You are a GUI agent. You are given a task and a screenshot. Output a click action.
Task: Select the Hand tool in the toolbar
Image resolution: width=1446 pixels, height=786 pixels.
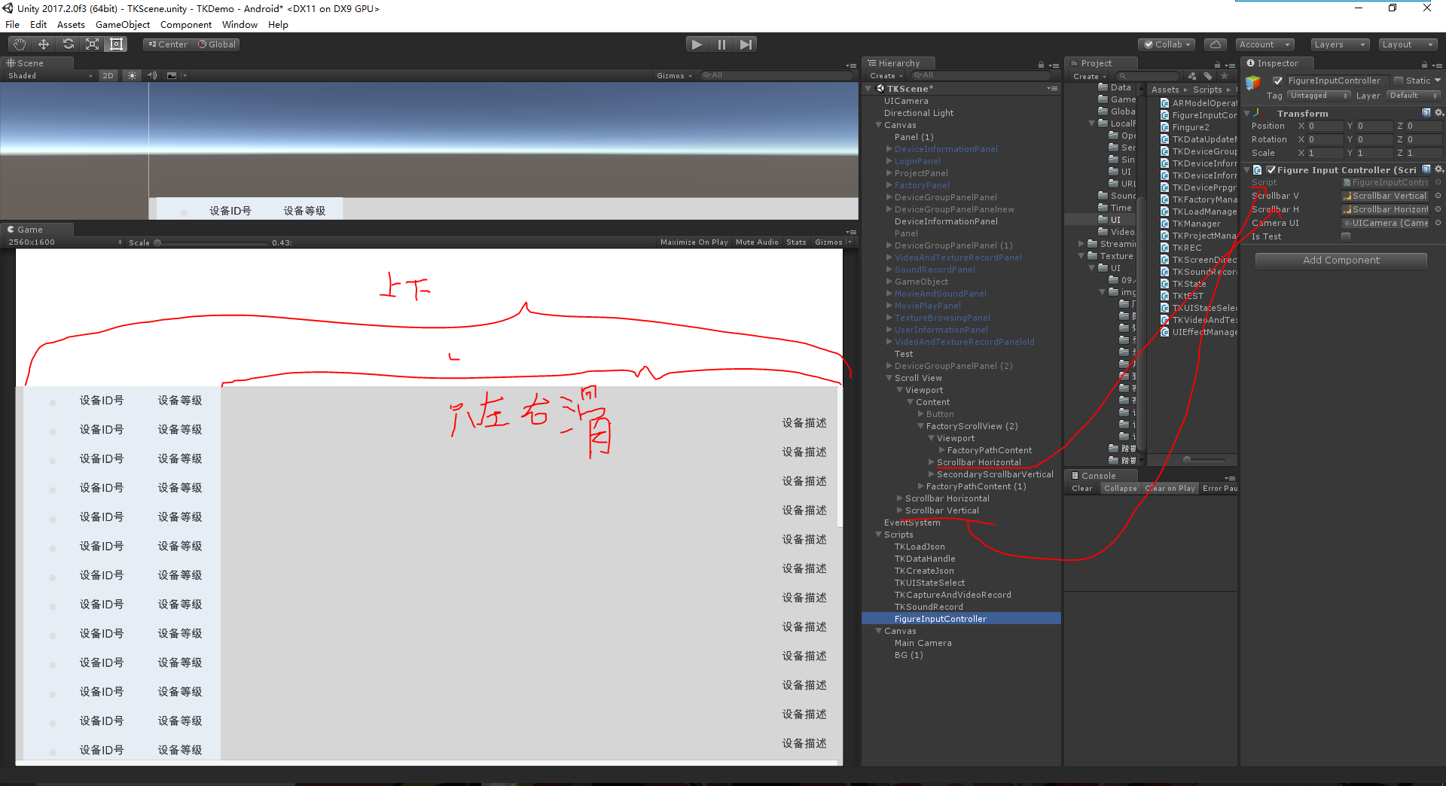[20, 44]
